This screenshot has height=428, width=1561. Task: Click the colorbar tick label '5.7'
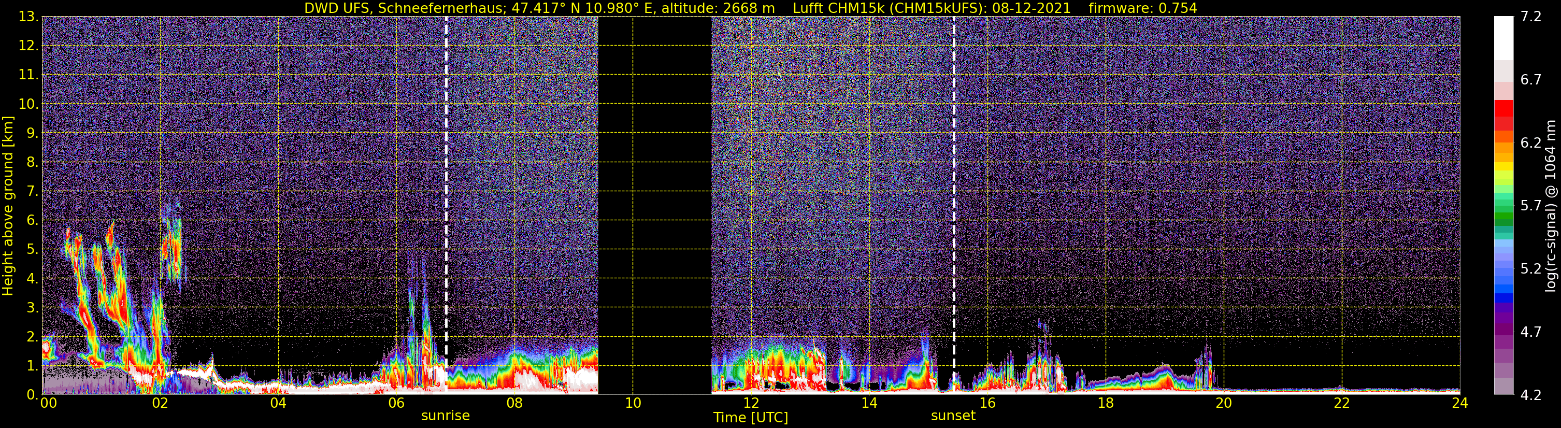coord(1531,206)
